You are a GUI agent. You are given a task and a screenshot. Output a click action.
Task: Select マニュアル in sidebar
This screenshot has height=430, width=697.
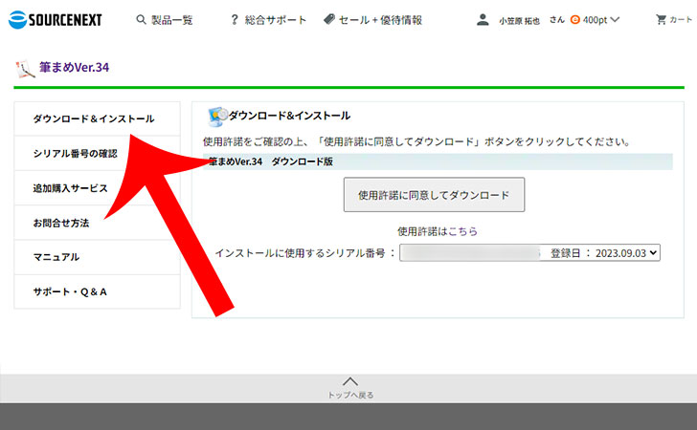[97, 257]
